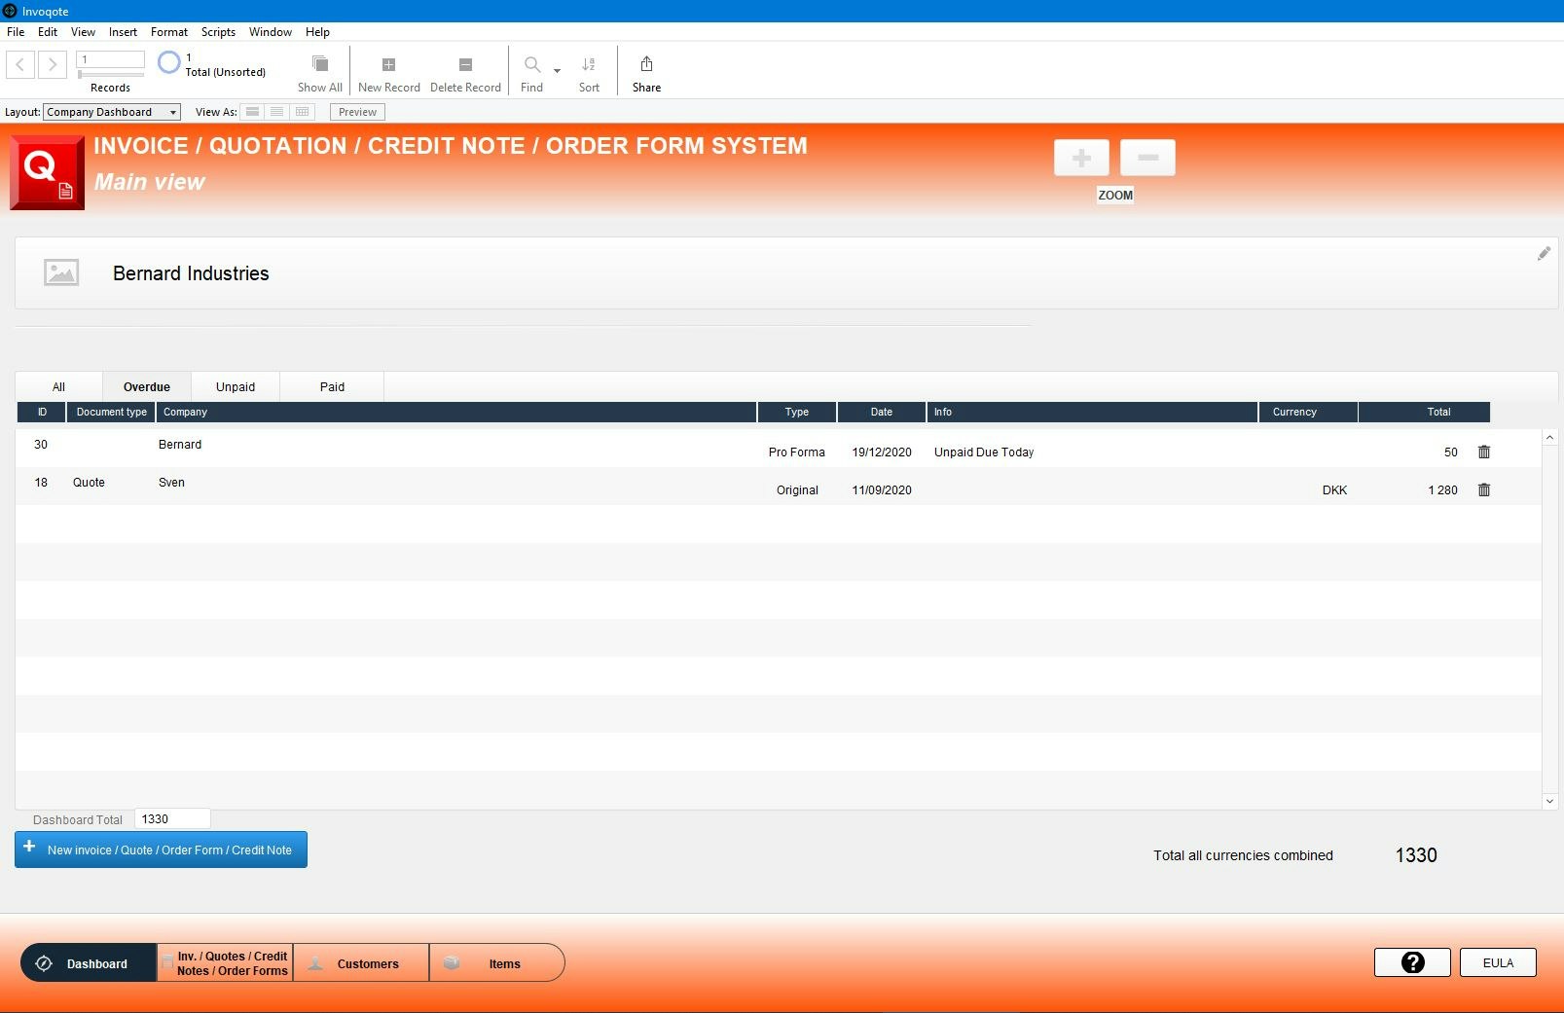The height and width of the screenshot is (1013, 1564).
Task: Click the Customers person icon
Action: coord(315,963)
